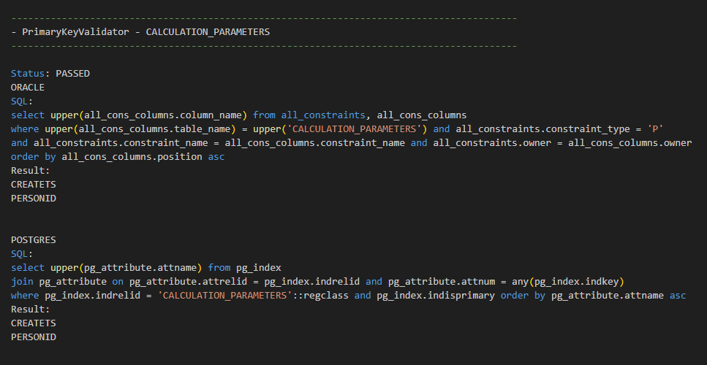The width and height of the screenshot is (707, 365).
Task: Click the ORACLE section heading
Action: [x=28, y=88]
